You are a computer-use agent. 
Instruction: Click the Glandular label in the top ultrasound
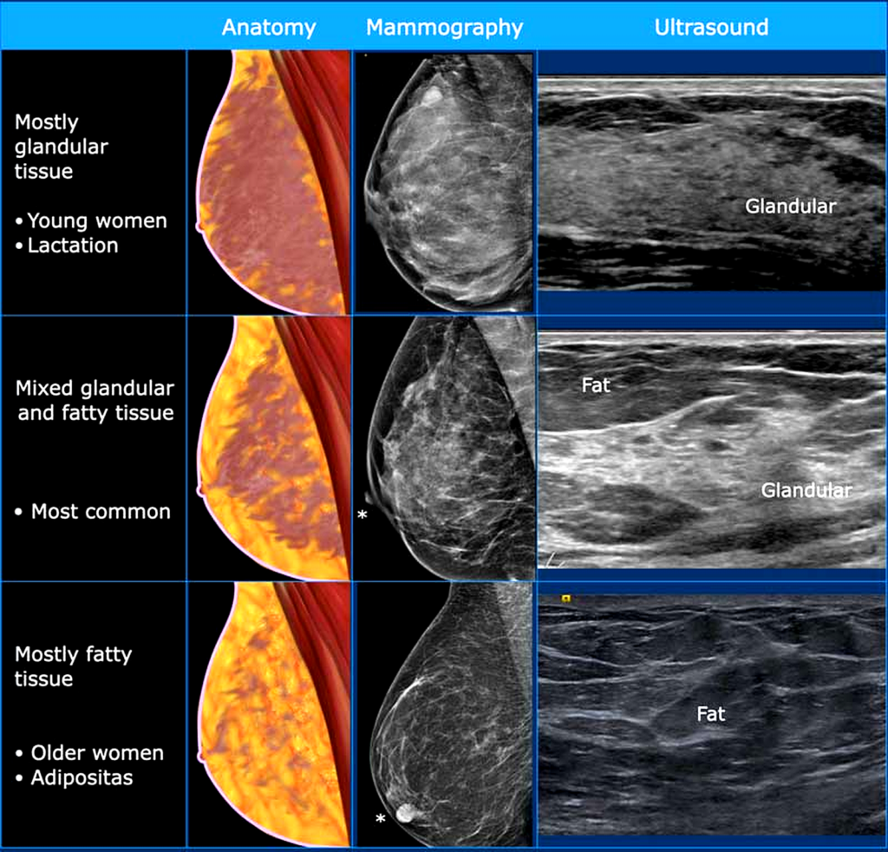pos(790,206)
